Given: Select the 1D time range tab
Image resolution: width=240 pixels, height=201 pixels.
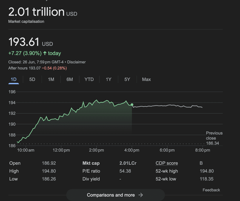Looking at the screenshot, I should point(14,79).
